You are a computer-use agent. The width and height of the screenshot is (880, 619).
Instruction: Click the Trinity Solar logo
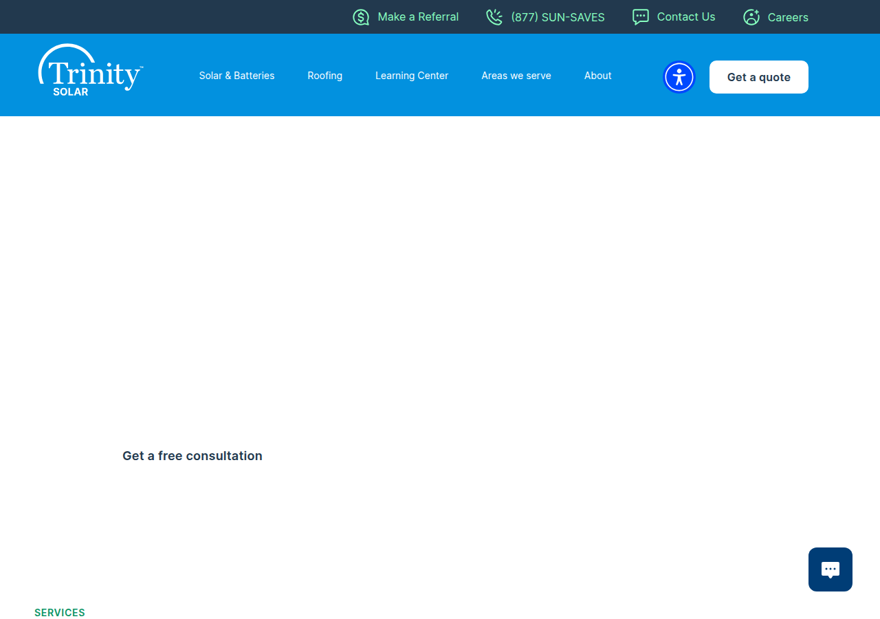click(91, 70)
